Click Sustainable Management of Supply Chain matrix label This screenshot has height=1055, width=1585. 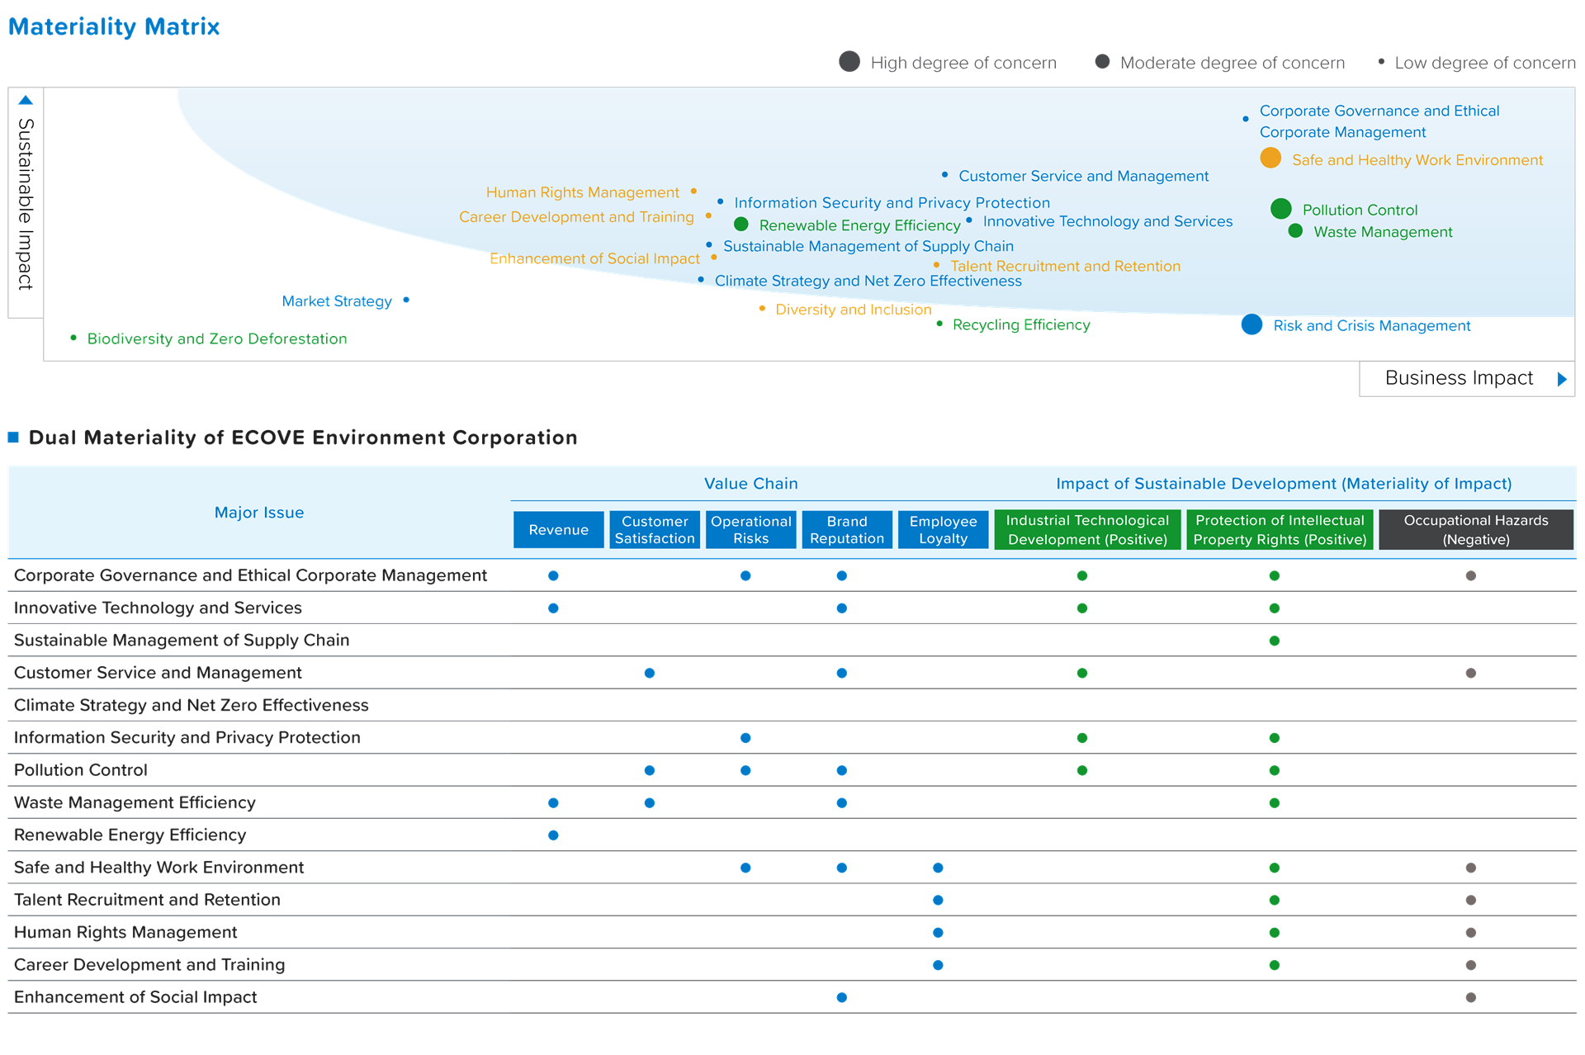[x=868, y=246]
